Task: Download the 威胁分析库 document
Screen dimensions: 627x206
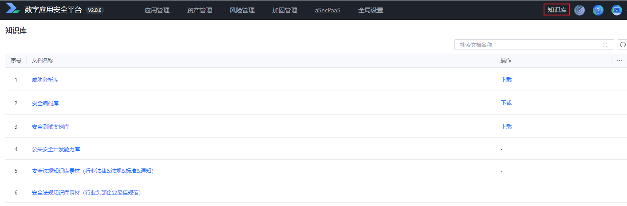Action: click(x=506, y=80)
